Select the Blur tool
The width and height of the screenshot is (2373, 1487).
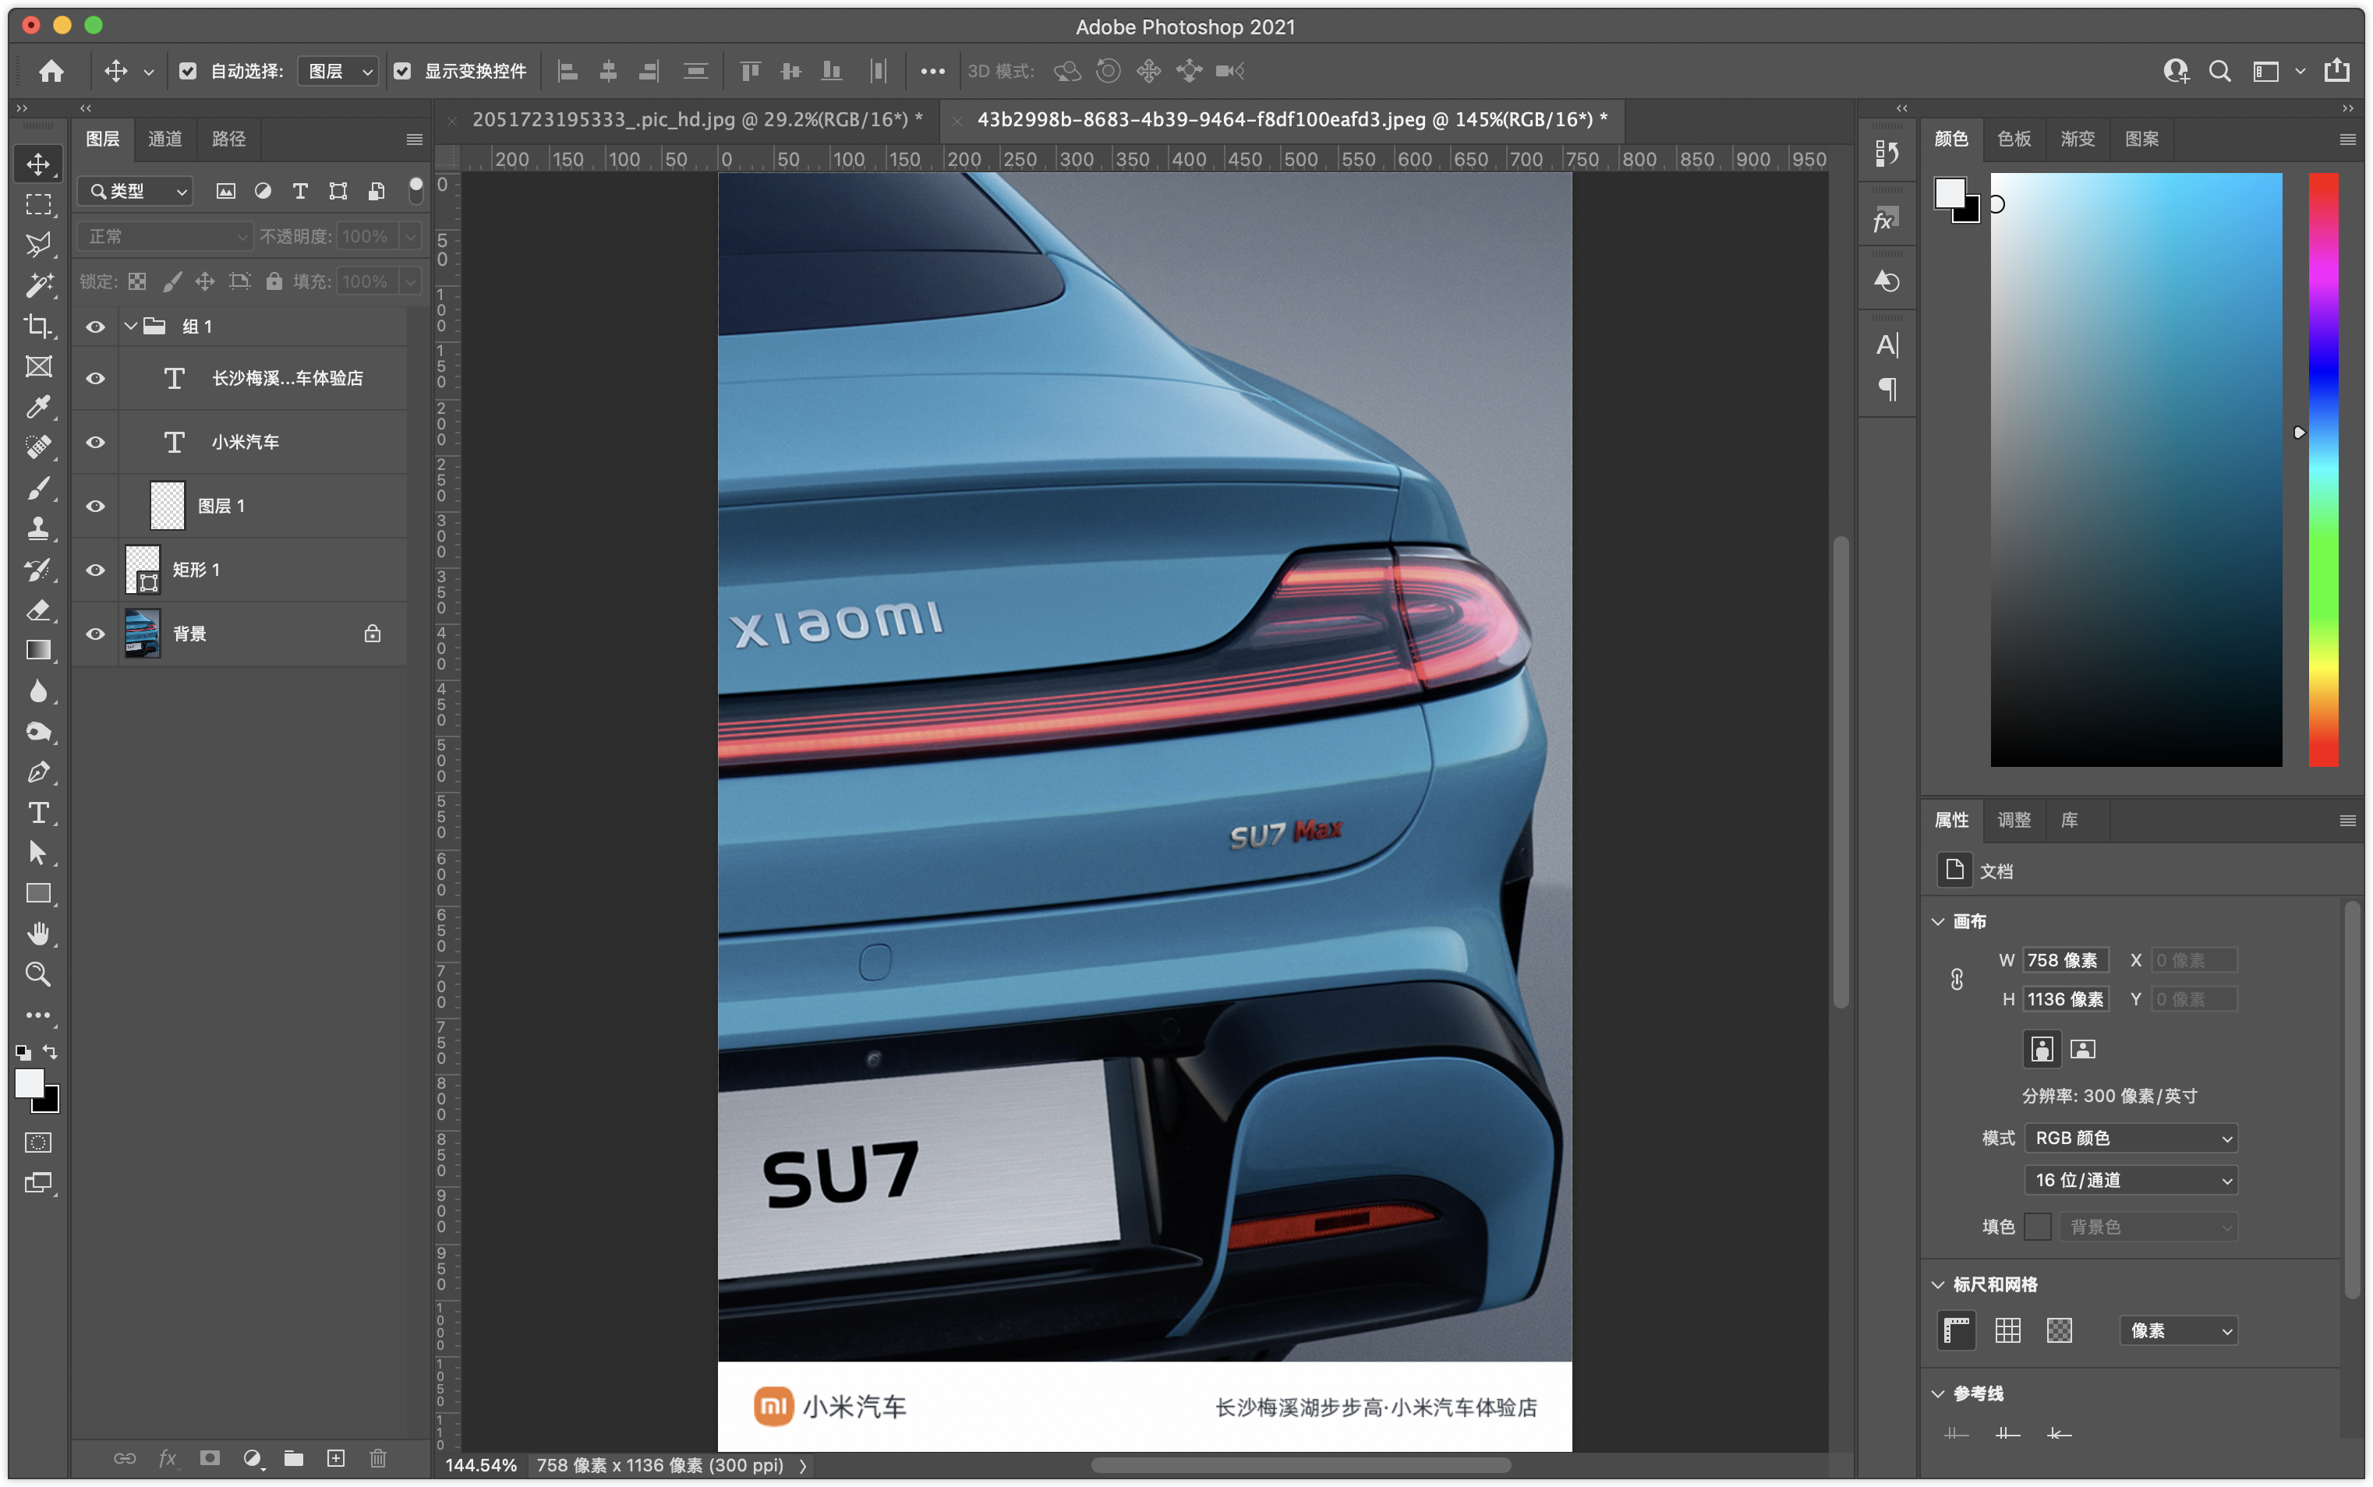tap(38, 691)
